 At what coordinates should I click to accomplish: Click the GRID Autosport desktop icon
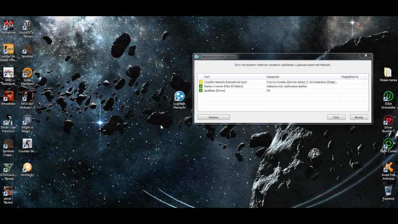pos(8,76)
